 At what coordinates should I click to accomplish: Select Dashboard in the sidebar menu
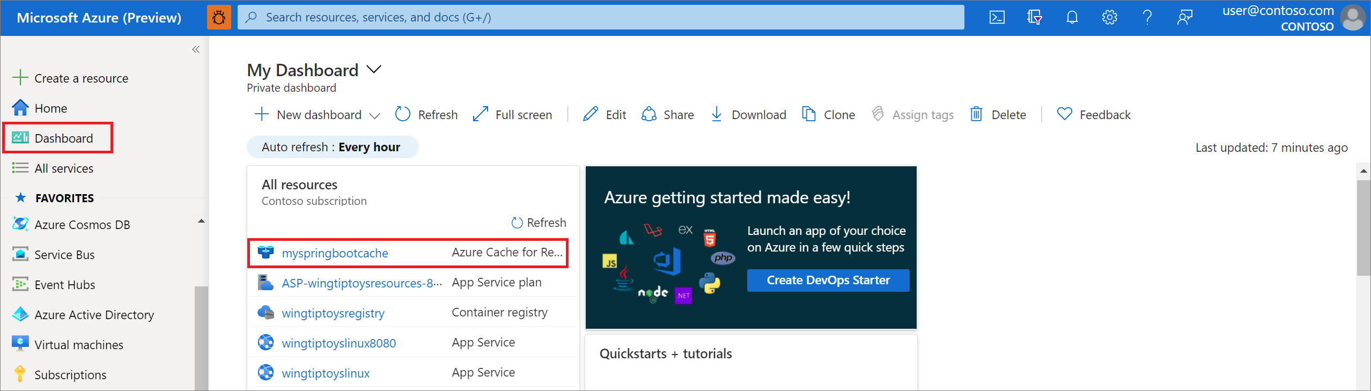63,138
